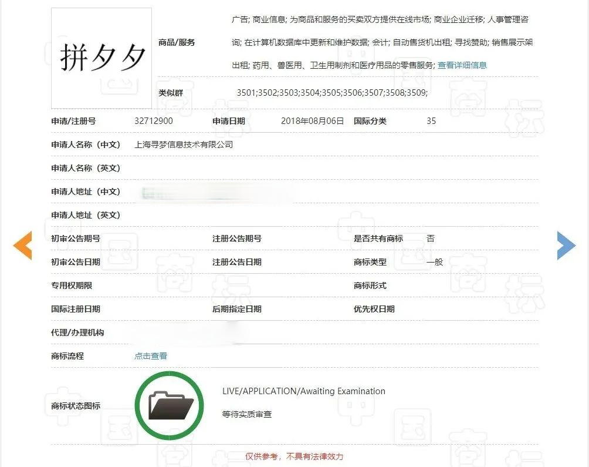Click the 商标流程 label

67,356
